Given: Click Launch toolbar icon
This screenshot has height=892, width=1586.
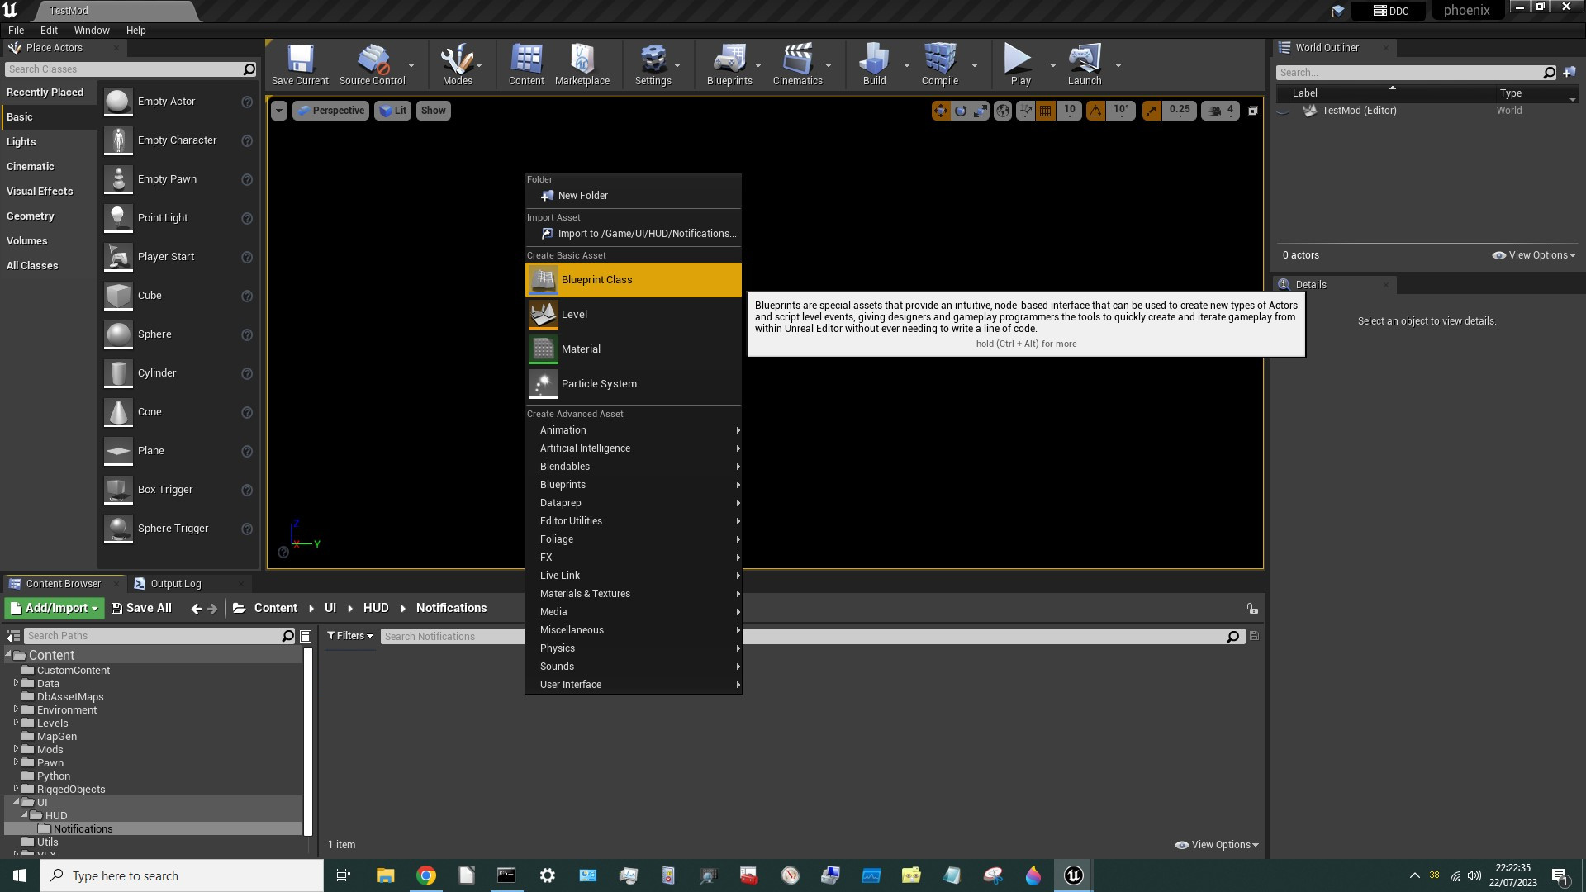Looking at the screenshot, I should tap(1085, 64).
